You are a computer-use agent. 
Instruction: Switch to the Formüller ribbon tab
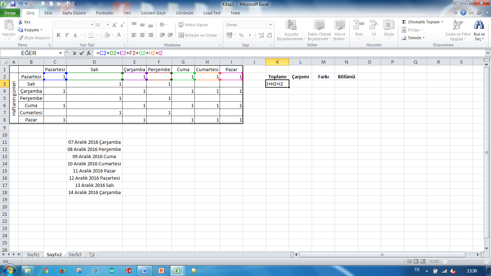(105, 13)
